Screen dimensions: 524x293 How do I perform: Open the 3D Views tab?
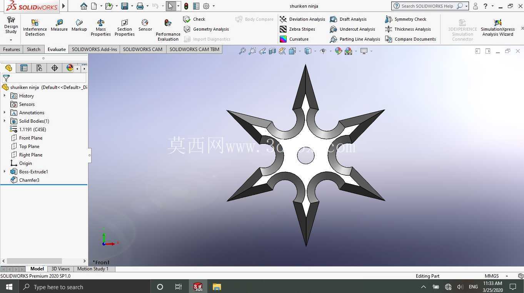click(x=60, y=269)
